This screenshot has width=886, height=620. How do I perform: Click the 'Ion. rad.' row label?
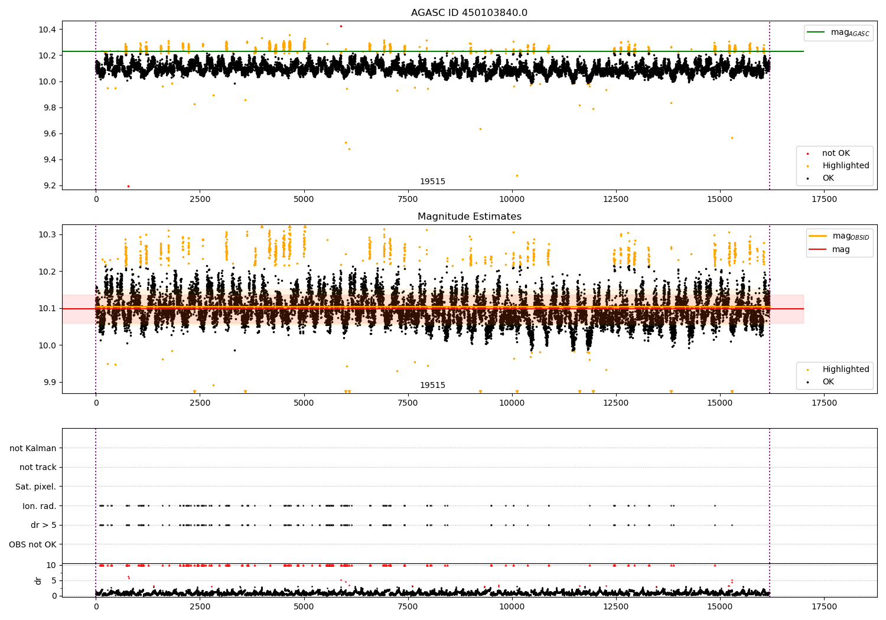coord(40,506)
